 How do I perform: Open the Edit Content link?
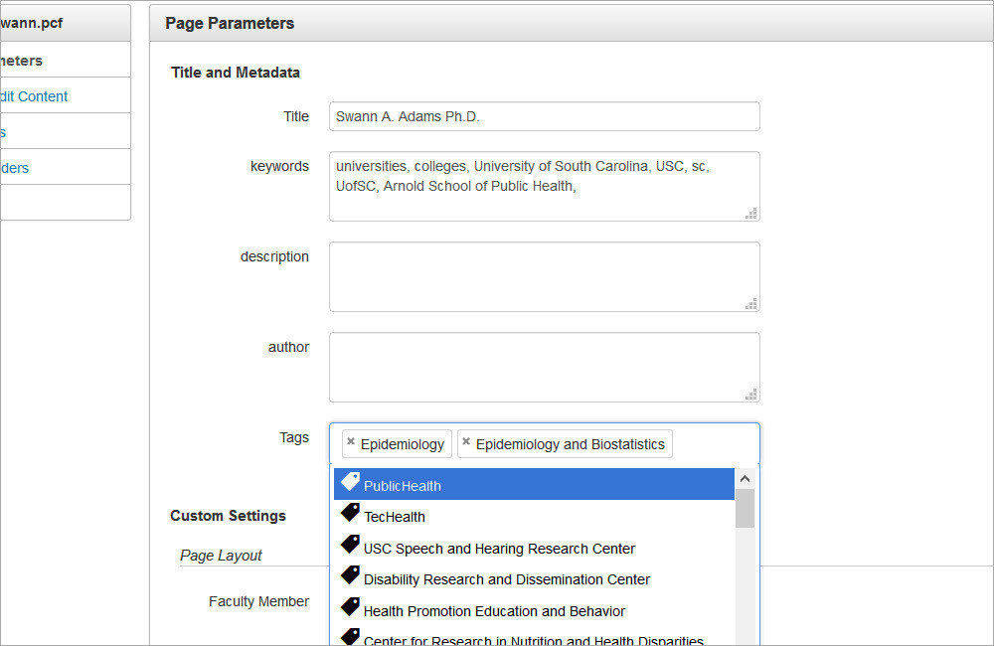(35, 96)
